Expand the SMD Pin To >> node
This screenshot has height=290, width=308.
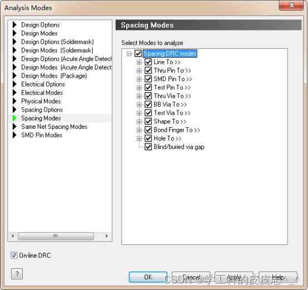click(139, 79)
